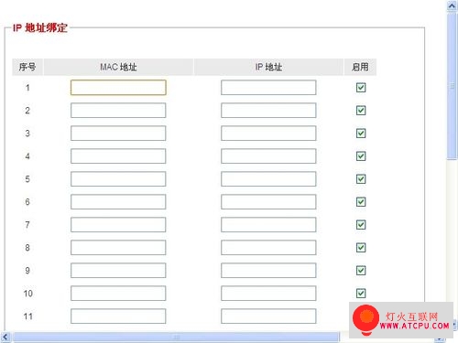458x343 pixels.
Task: Click the IP address field in row 3
Action: [268, 134]
